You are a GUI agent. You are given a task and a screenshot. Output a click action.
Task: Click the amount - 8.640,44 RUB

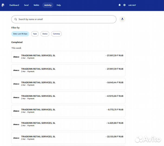(x=115, y=82)
